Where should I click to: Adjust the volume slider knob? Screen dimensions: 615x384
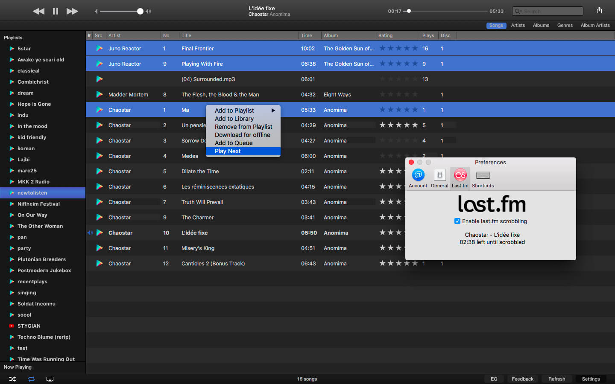point(140,12)
